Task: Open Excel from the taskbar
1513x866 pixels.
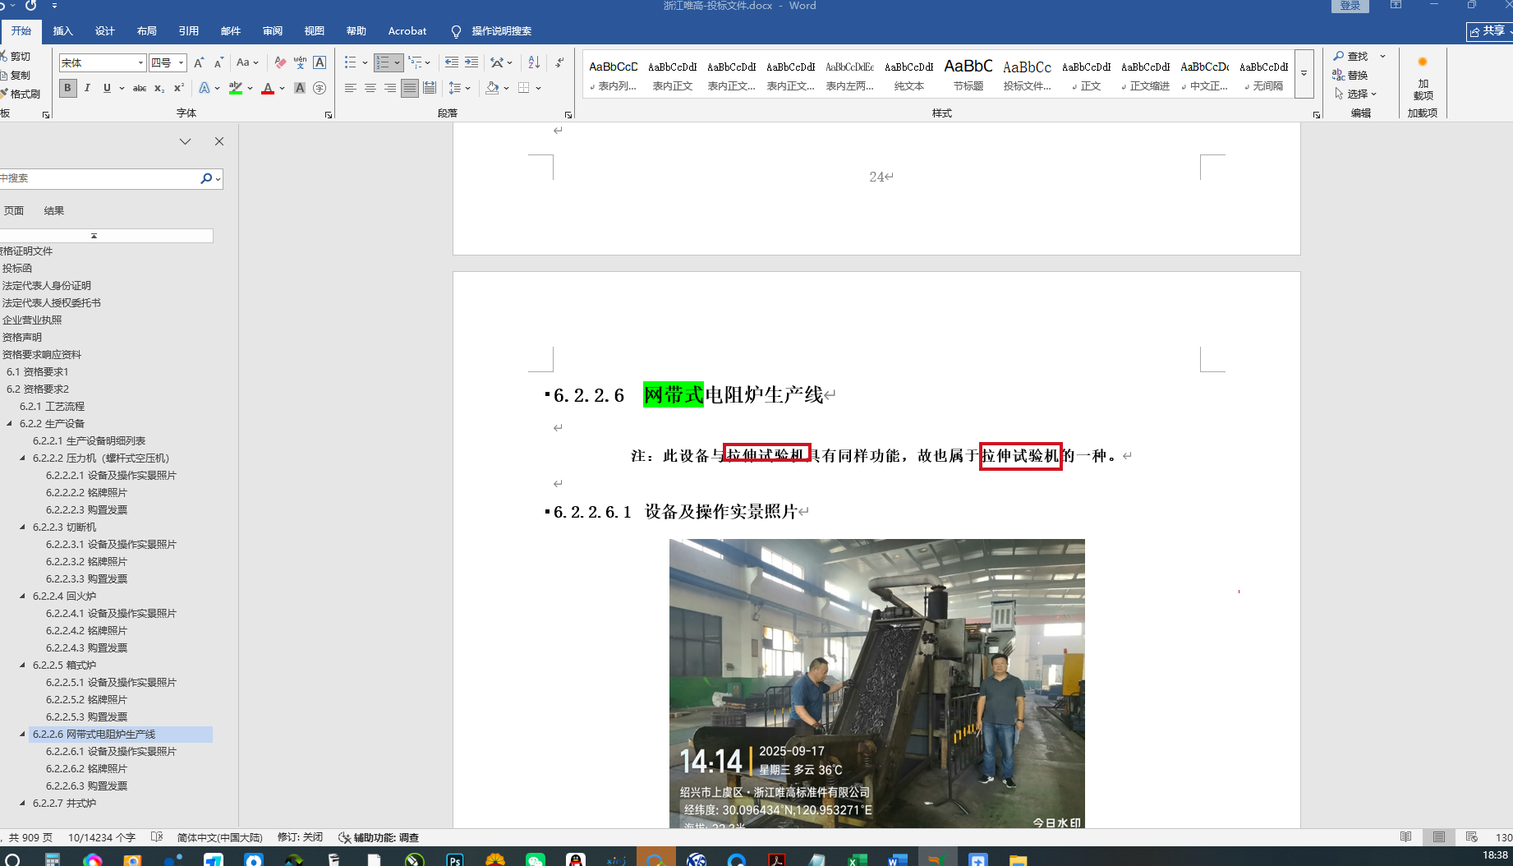Action: [857, 859]
